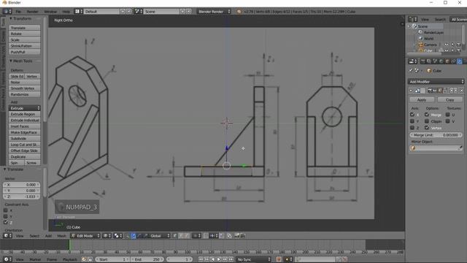467x263 pixels.
Task: Click the Translate button
Action: 25,28
